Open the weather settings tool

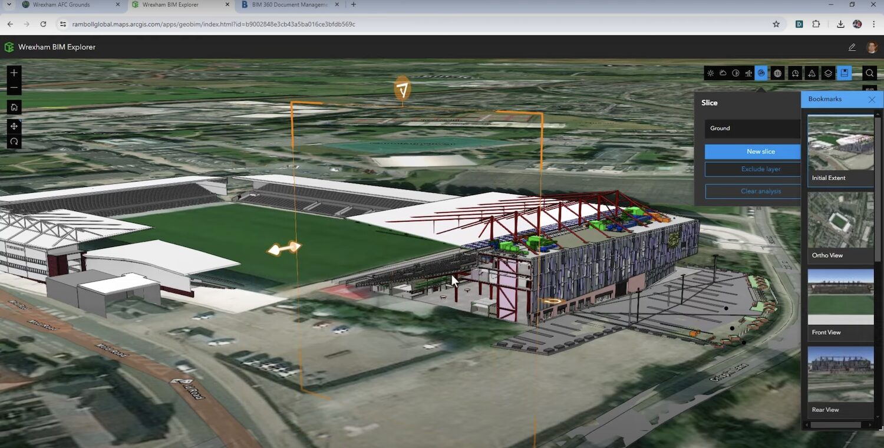click(723, 73)
